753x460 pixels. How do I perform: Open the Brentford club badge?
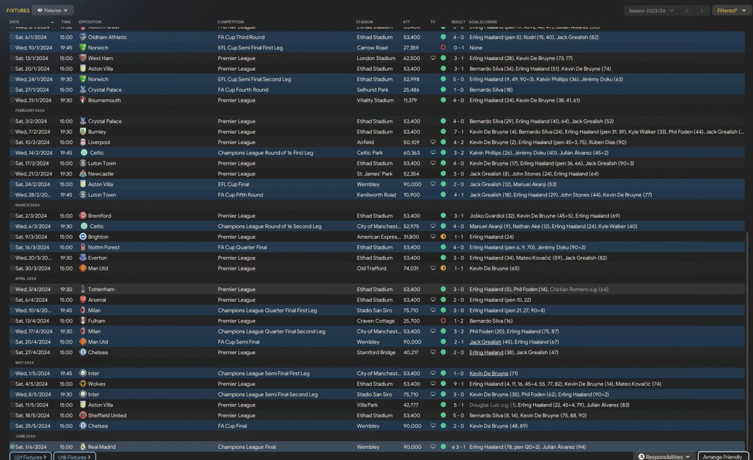(x=82, y=216)
